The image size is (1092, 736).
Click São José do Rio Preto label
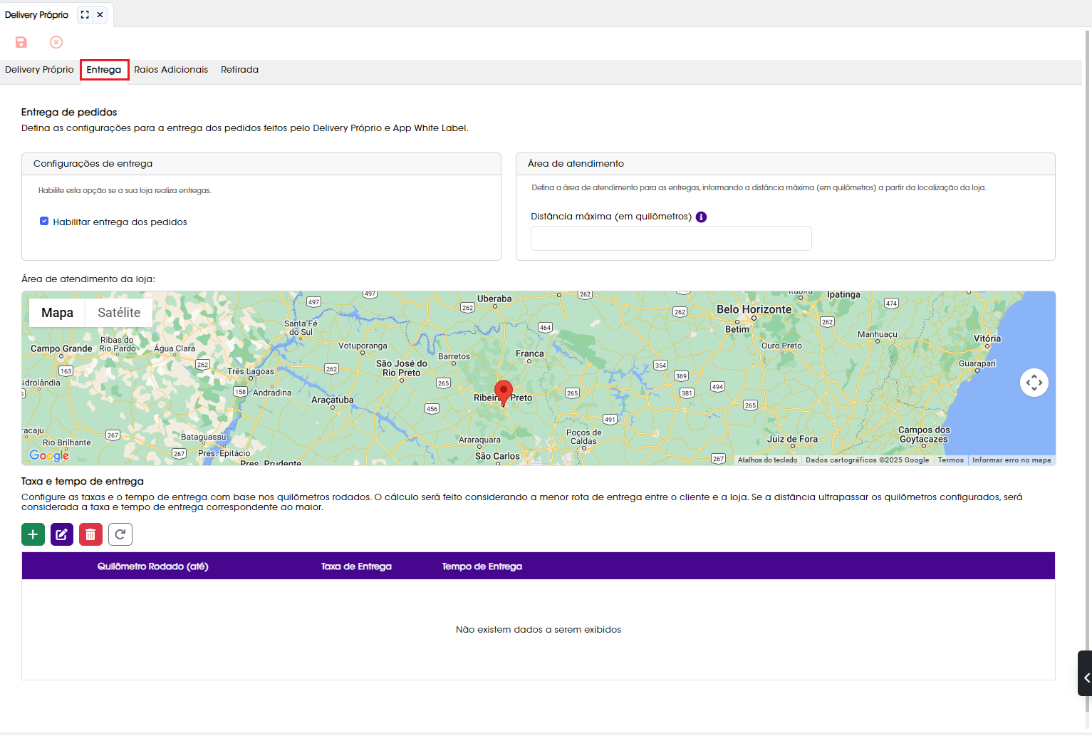pyautogui.click(x=401, y=368)
